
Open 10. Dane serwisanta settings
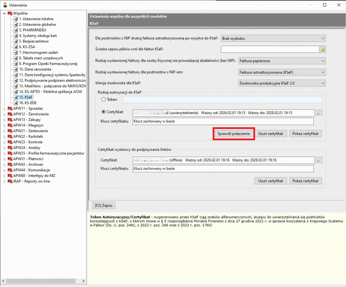[35, 69]
